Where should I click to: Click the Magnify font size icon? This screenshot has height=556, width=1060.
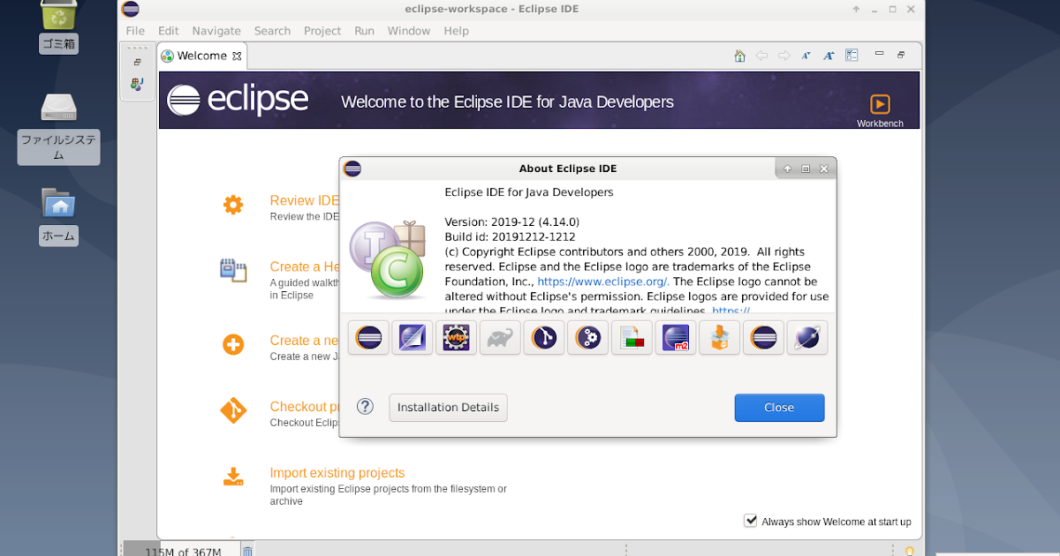pyautogui.click(x=829, y=56)
